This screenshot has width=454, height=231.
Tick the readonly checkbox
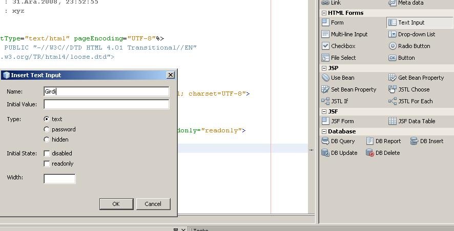tap(47, 164)
